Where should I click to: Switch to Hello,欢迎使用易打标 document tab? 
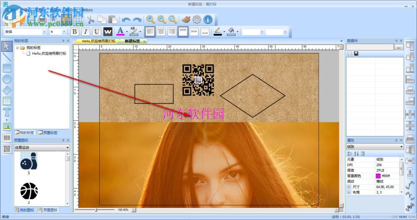tap(98, 41)
